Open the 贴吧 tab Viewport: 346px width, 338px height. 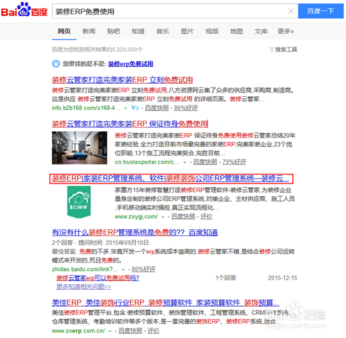pos(114,31)
